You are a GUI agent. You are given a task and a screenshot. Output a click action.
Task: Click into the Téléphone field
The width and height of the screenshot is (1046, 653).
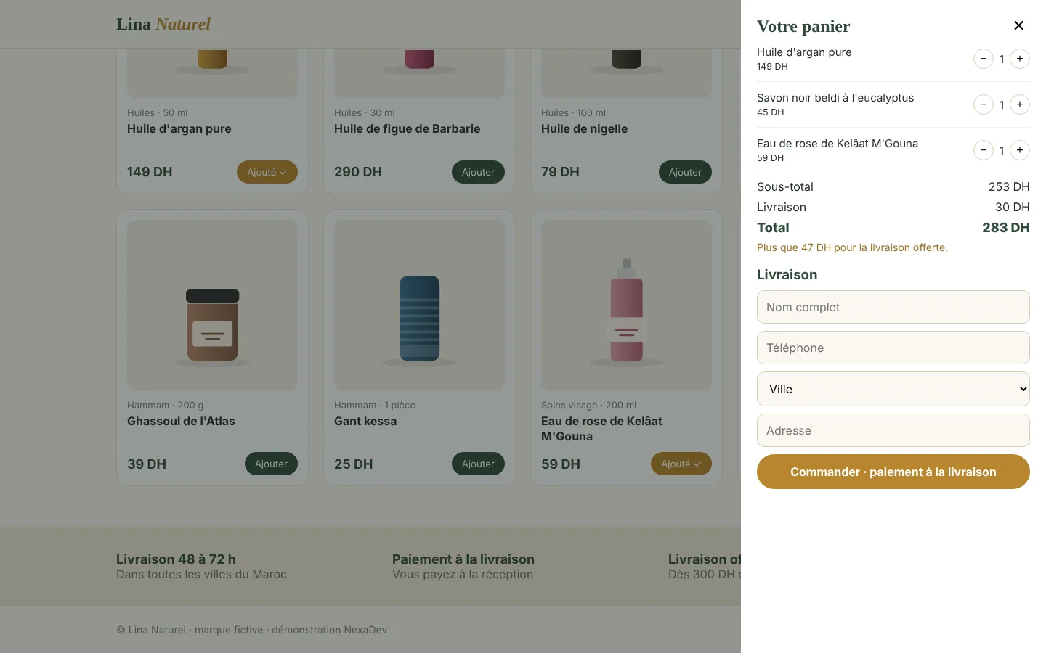pyautogui.click(x=893, y=348)
